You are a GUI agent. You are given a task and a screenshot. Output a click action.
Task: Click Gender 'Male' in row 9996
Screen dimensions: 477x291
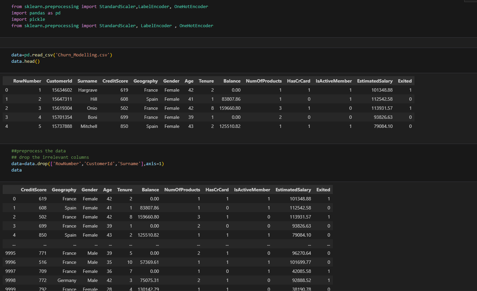(93, 262)
